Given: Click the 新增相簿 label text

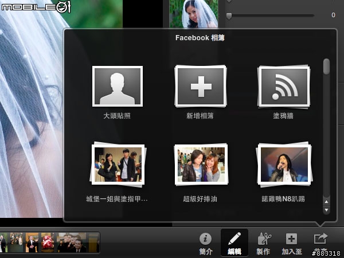Looking at the screenshot, I should [200, 116].
